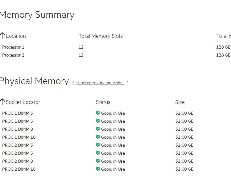Click the green status icon for PROC 1 DIMM 5
The width and height of the screenshot is (231, 178).
[98, 121]
